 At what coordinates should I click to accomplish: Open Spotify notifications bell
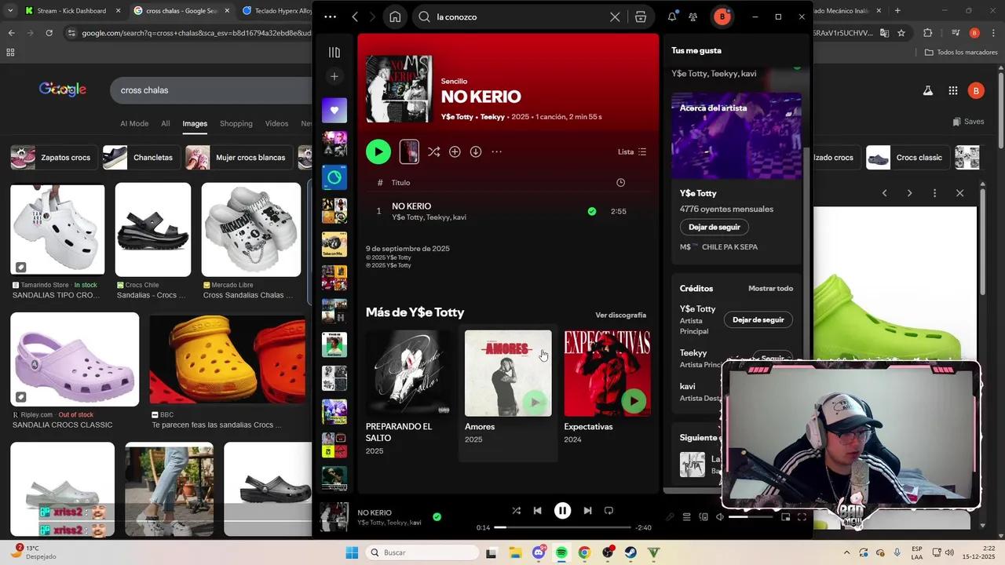672,16
